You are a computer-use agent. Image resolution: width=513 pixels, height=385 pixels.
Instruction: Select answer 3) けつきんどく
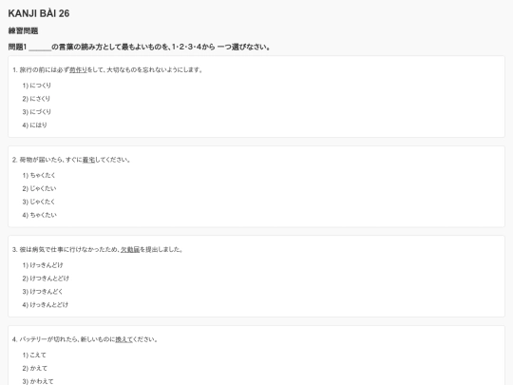pyautogui.click(x=43, y=292)
